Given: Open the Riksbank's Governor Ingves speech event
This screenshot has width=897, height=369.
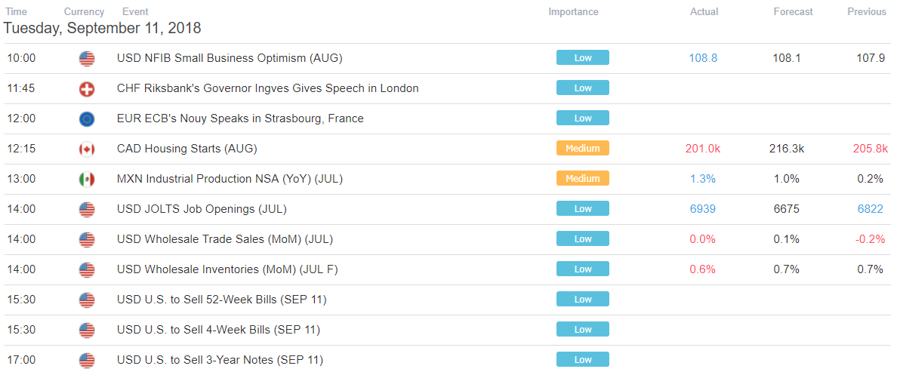Looking at the screenshot, I should 268,89.
